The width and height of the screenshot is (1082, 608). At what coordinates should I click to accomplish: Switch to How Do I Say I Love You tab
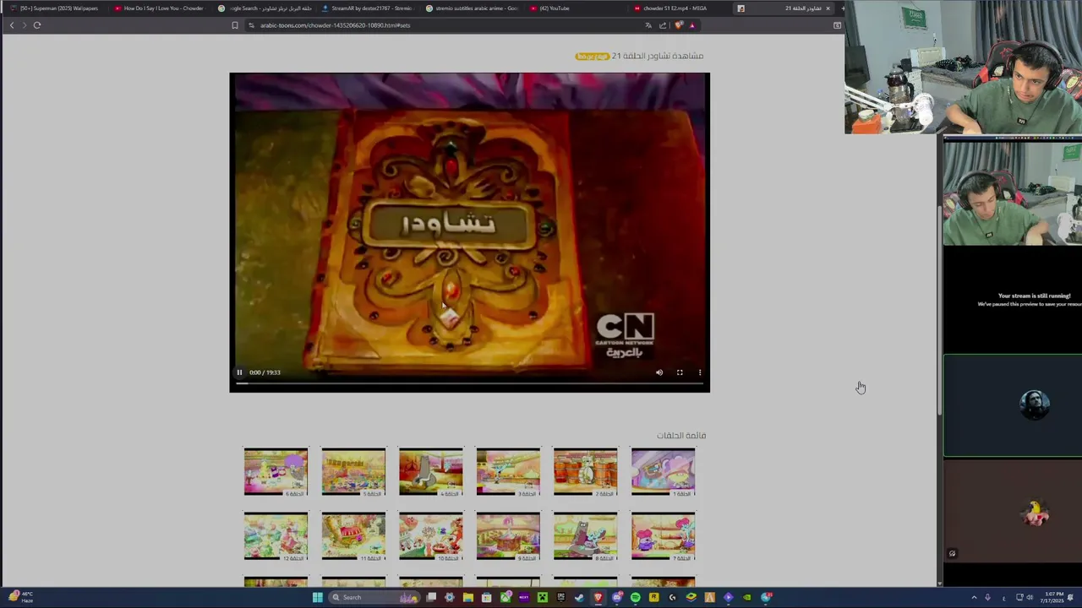pos(159,8)
